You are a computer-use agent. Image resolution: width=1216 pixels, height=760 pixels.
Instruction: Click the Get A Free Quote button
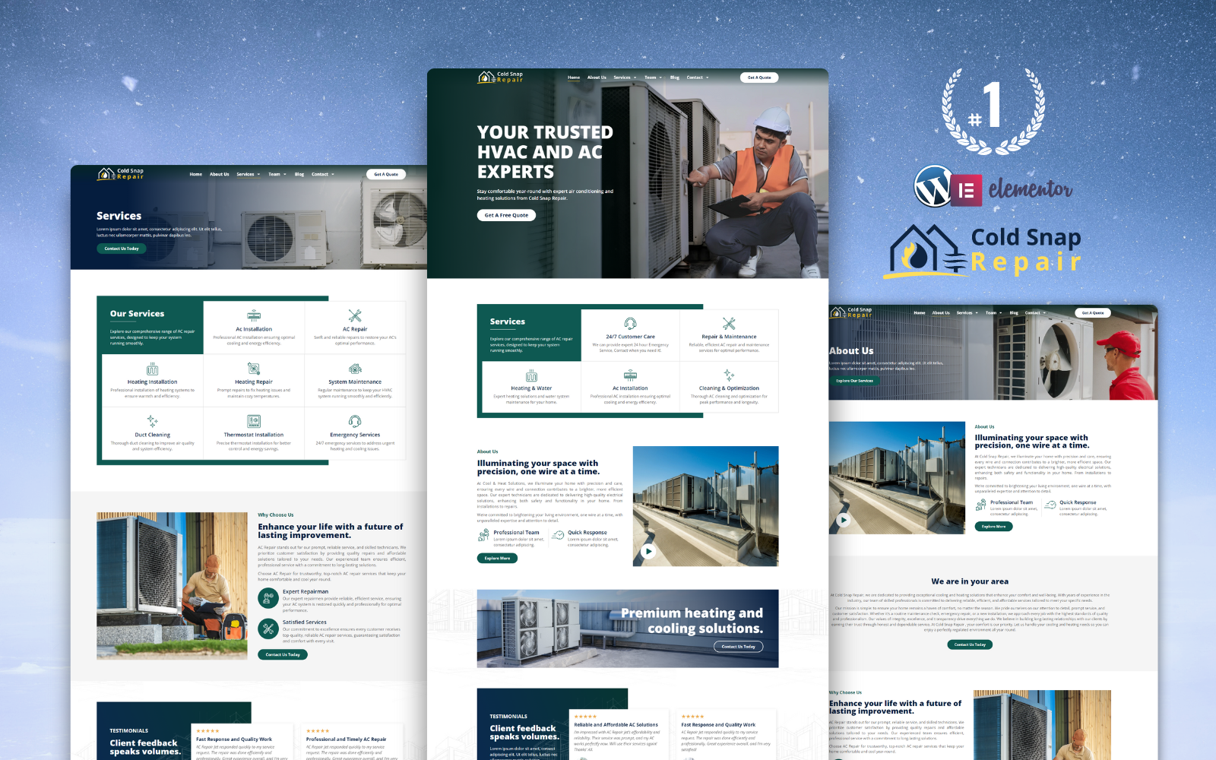tap(506, 215)
